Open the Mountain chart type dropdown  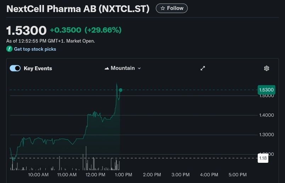123,68
